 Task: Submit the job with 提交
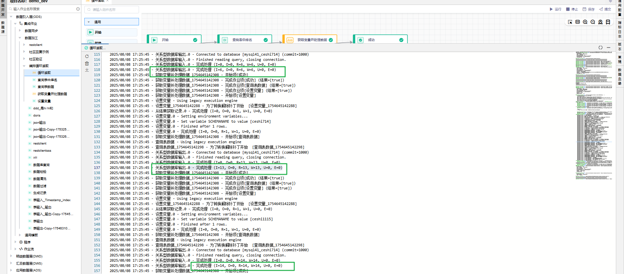605,9
